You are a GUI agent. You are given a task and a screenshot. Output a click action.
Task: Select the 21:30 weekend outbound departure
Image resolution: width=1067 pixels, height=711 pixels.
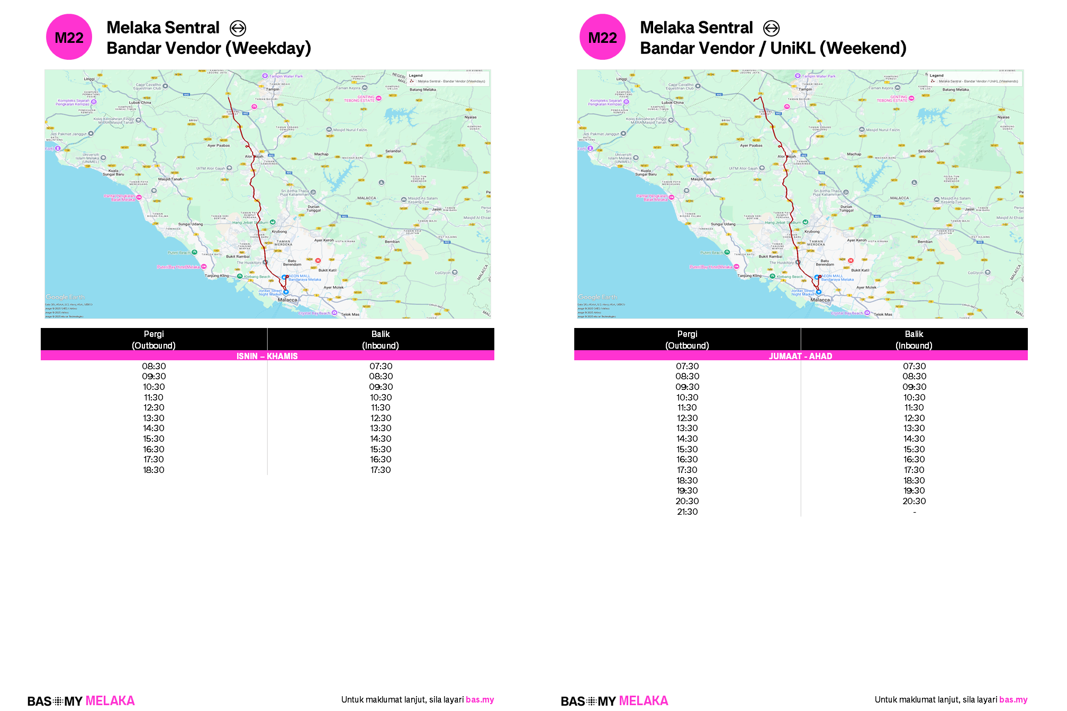687,512
